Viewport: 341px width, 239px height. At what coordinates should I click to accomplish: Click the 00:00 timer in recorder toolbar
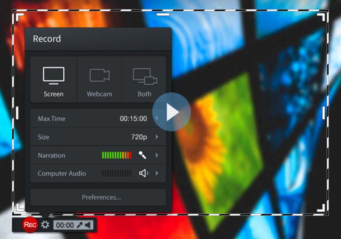[x=65, y=225]
